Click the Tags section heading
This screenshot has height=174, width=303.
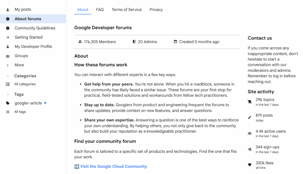click(19, 94)
